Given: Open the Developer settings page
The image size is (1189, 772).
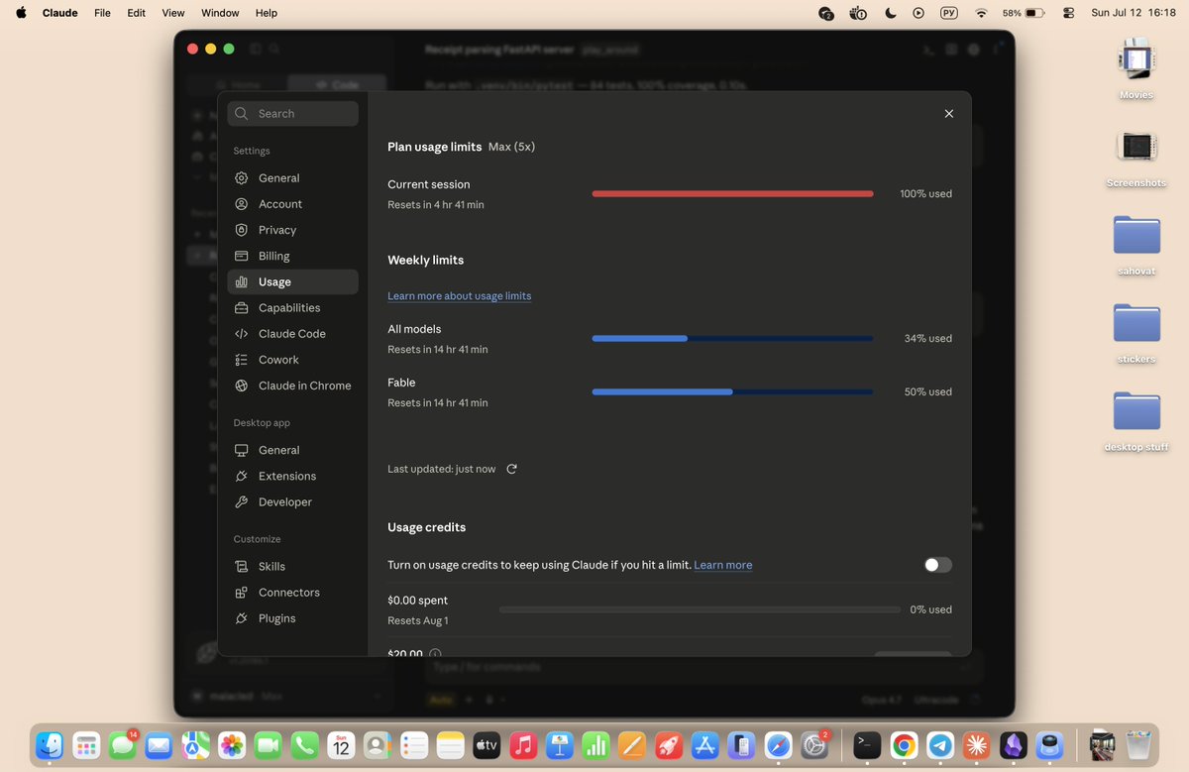Looking at the screenshot, I should pos(292,501).
